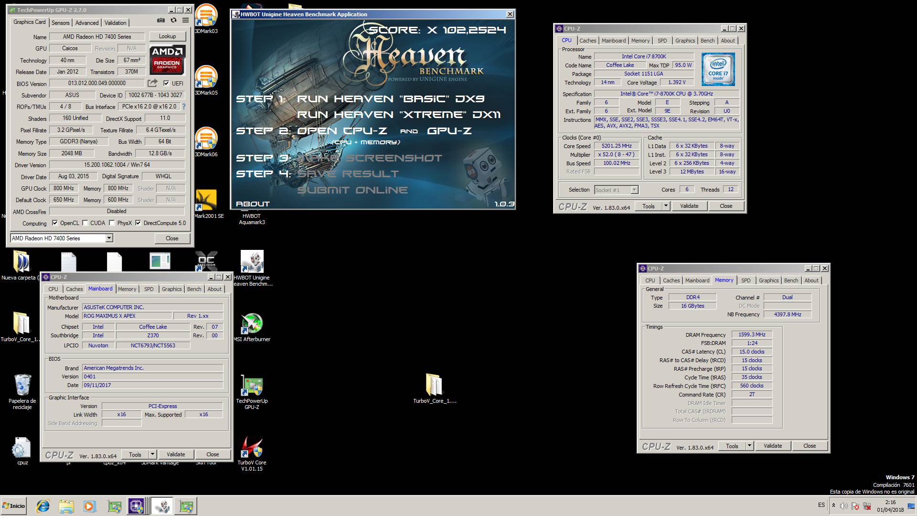
Task: Toggle the DirectCompute 5.0 checkbox
Action: click(x=138, y=223)
